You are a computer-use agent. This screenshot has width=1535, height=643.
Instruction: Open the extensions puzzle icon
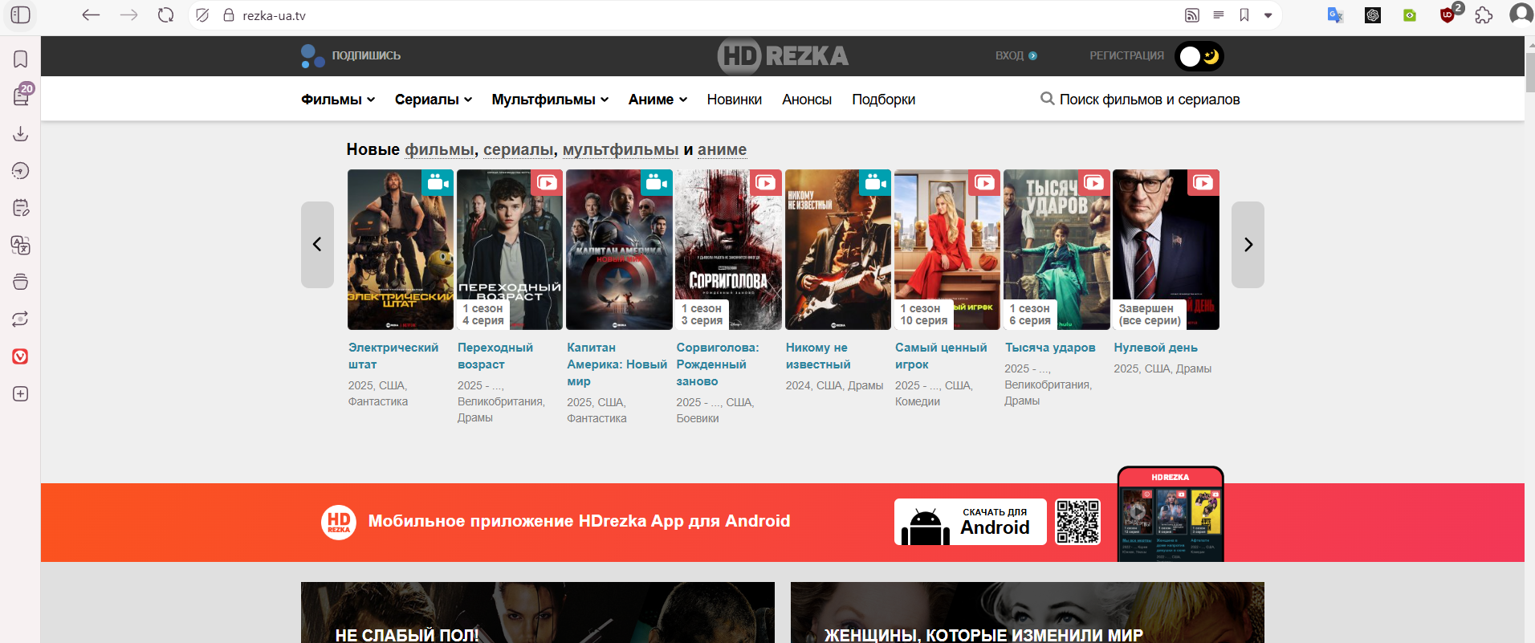(x=1484, y=15)
